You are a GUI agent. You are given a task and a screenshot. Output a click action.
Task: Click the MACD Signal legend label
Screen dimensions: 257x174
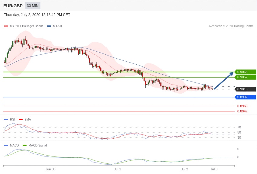37,145
